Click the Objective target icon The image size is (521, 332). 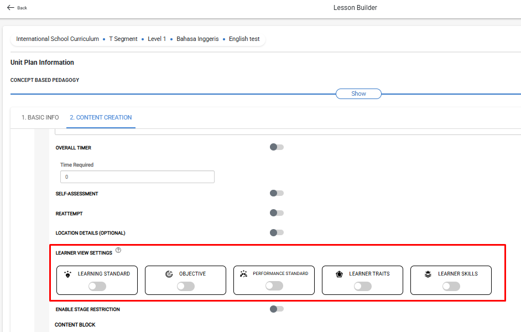(169, 274)
